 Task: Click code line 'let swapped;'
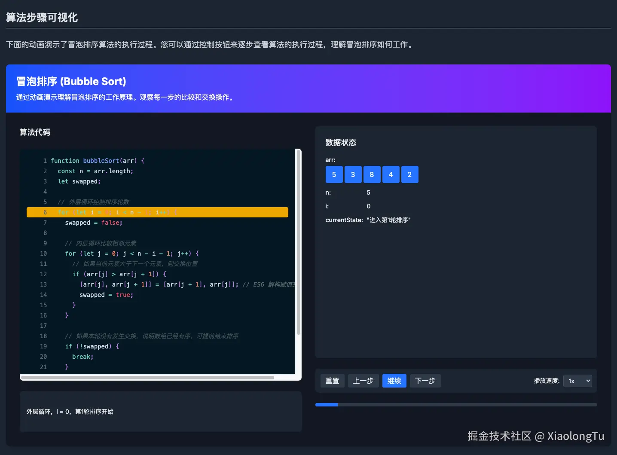(79, 181)
